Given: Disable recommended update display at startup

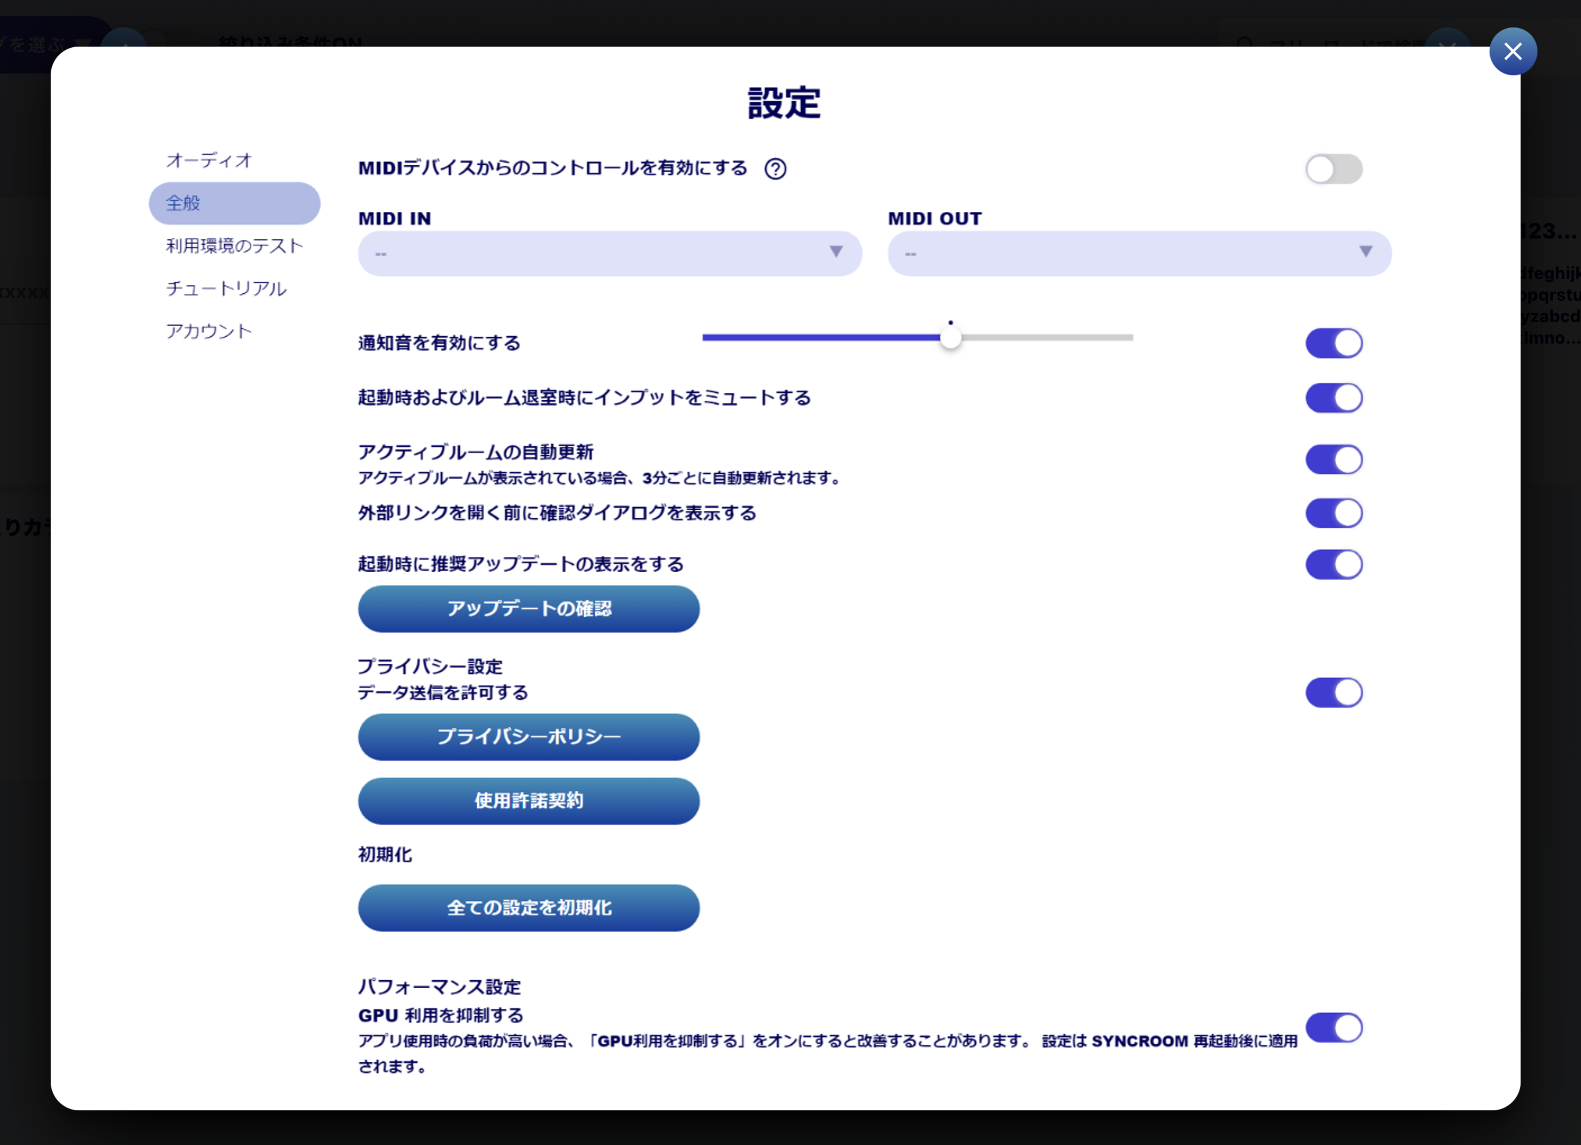Looking at the screenshot, I should click(x=1334, y=564).
